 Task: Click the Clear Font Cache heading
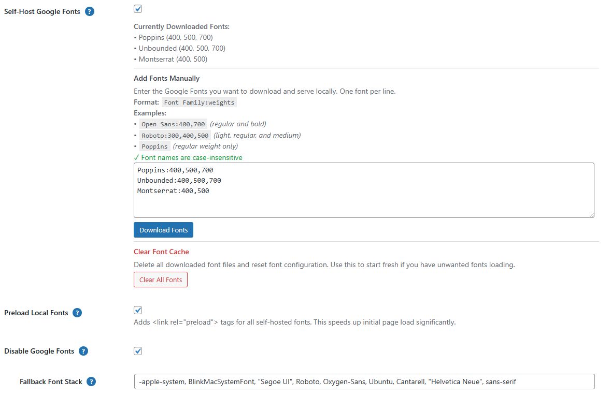tap(161, 252)
